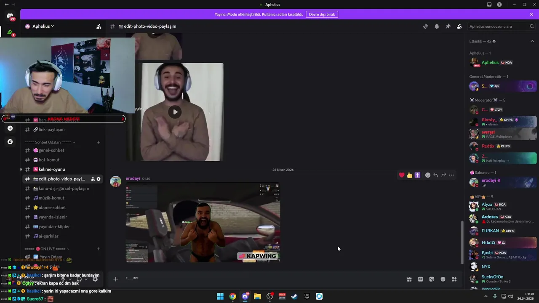Toggle microphone mute in user panel

click(63, 279)
